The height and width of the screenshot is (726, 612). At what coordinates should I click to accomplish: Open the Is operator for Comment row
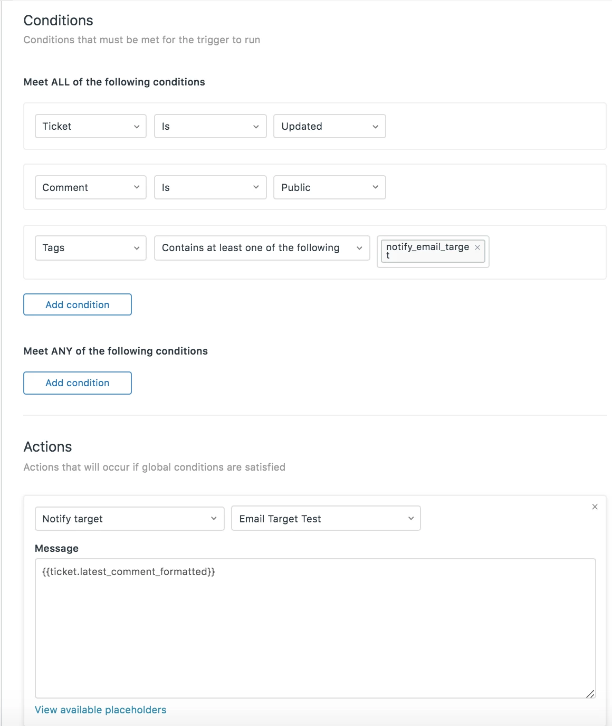pyautogui.click(x=210, y=188)
